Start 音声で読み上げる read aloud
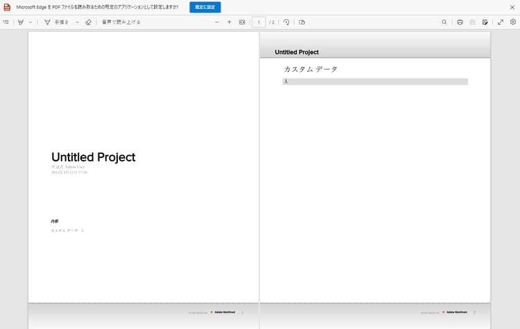This screenshot has width=520, height=329. click(121, 22)
